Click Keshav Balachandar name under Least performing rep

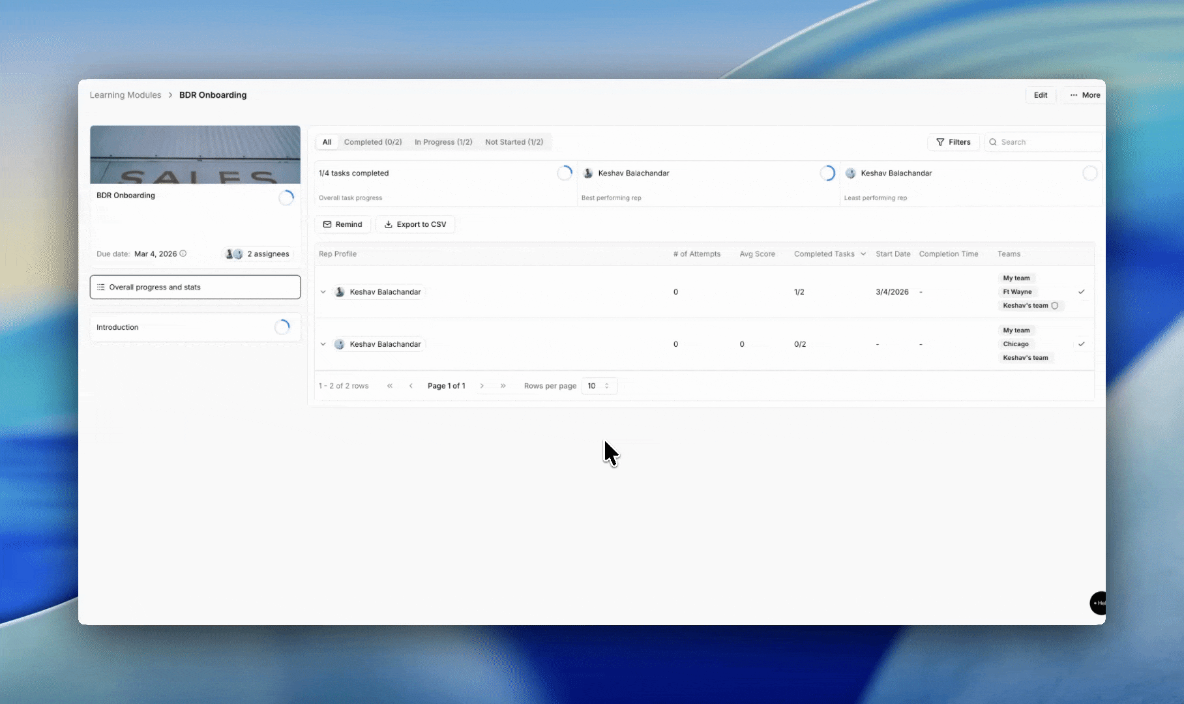point(896,173)
